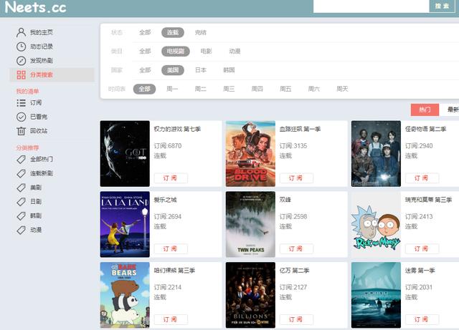Click the 搜索 search button
Image resolution: width=459 pixels, height=330 pixels.
click(x=442, y=6)
